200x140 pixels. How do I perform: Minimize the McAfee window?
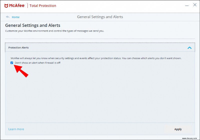click(x=187, y=5)
